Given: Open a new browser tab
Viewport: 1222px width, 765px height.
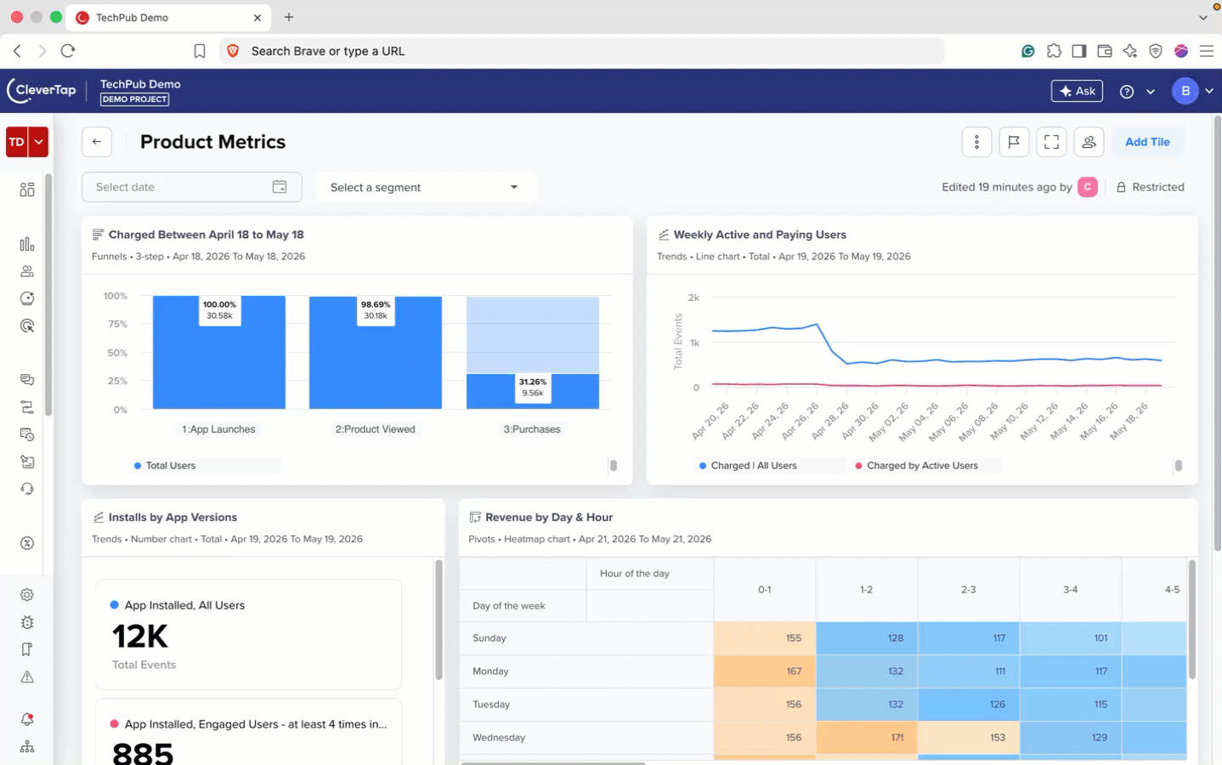Looking at the screenshot, I should tap(289, 17).
